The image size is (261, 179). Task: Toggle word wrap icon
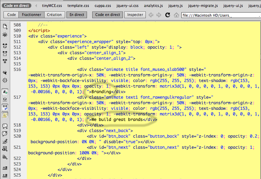[x=5, y=107]
